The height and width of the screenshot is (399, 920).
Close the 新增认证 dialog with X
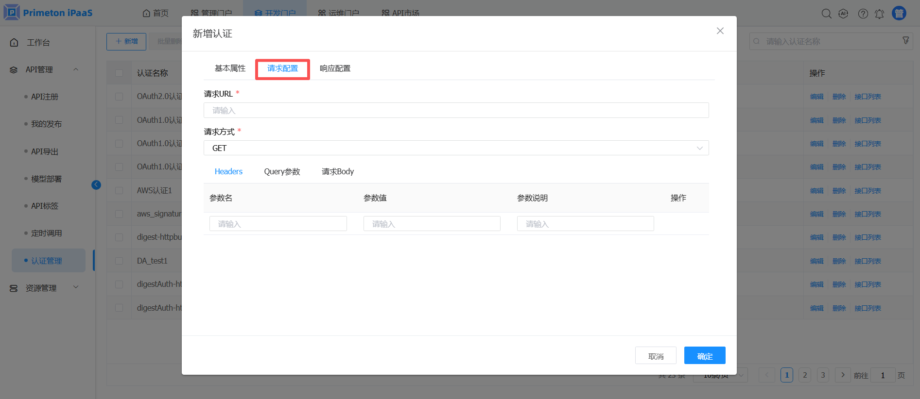pyautogui.click(x=720, y=31)
